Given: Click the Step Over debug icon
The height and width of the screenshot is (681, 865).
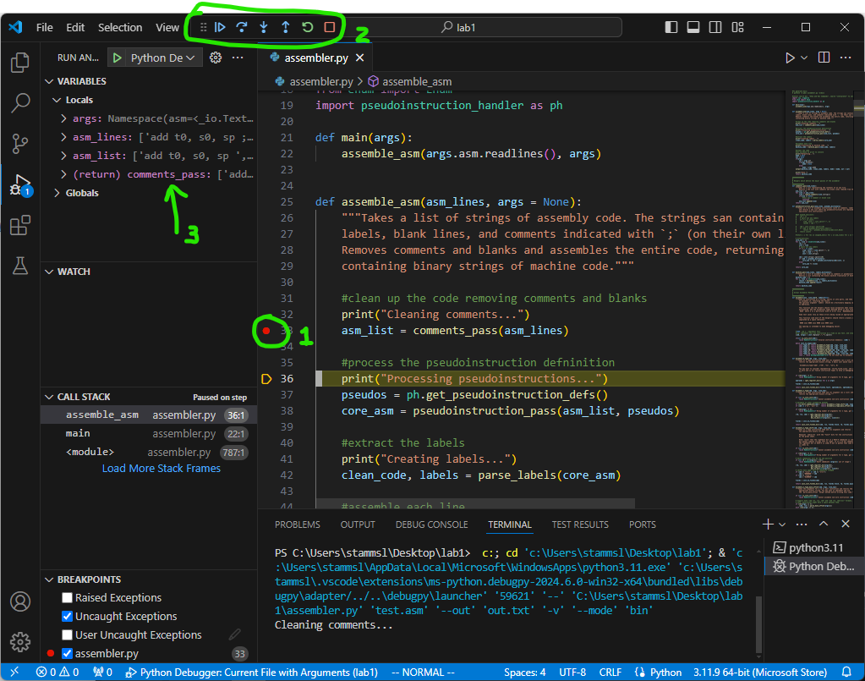Looking at the screenshot, I should point(242,27).
